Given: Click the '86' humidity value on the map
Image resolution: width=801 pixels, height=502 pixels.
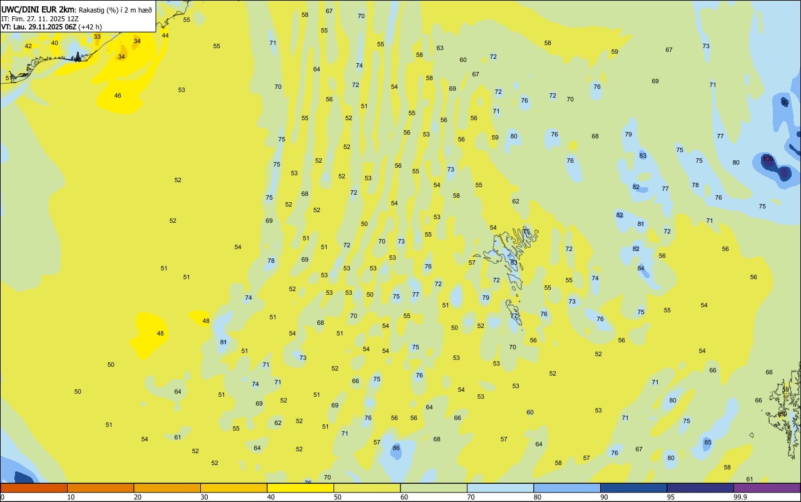Looking at the screenshot, I should tap(396, 448).
